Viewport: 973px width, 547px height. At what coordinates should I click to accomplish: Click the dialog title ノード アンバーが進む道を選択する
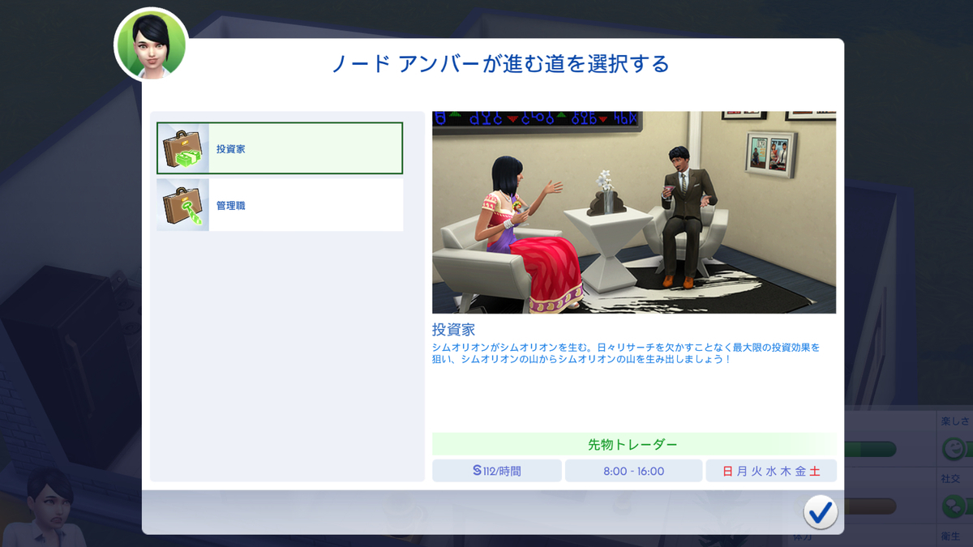tap(500, 64)
